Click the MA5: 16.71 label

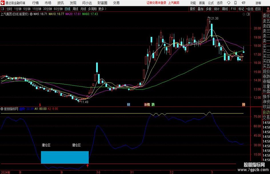pyautogui.click(x=40, y=14)
